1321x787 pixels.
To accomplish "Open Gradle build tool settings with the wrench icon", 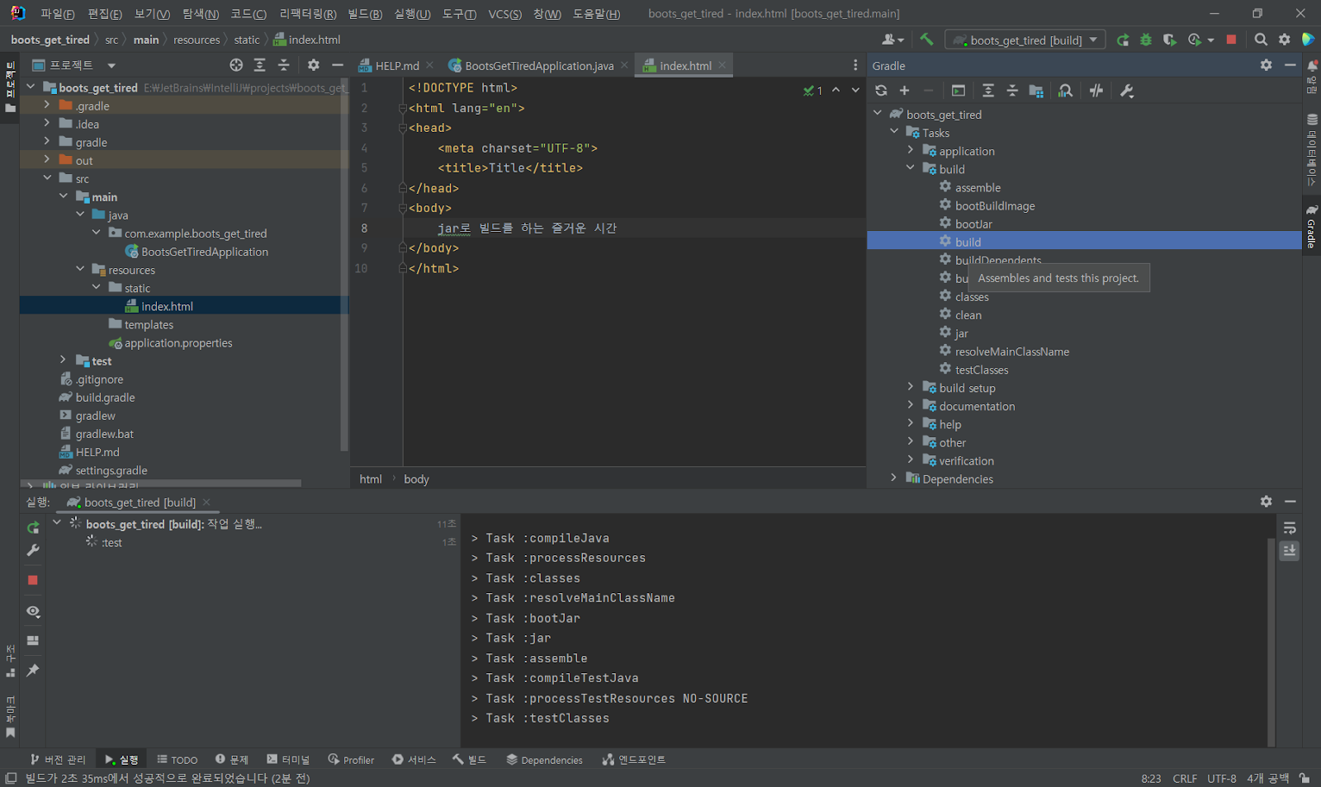I will [1127, 91].
